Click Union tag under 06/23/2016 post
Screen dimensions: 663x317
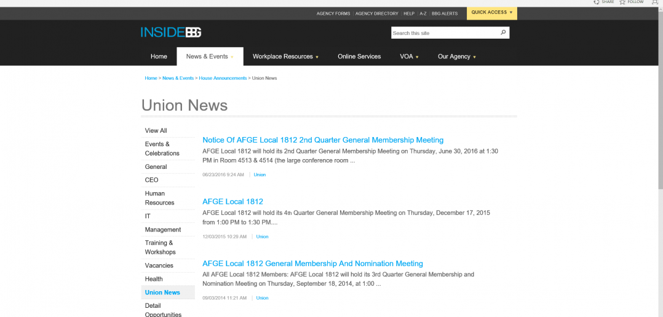point(260,174)
